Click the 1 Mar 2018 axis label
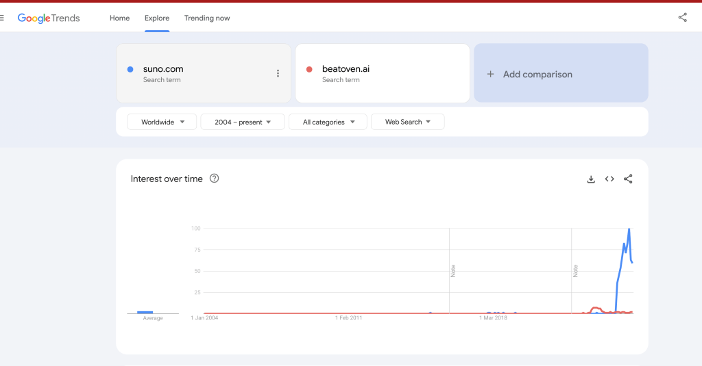This screenshot has width=702, height=366. point(493,317)
